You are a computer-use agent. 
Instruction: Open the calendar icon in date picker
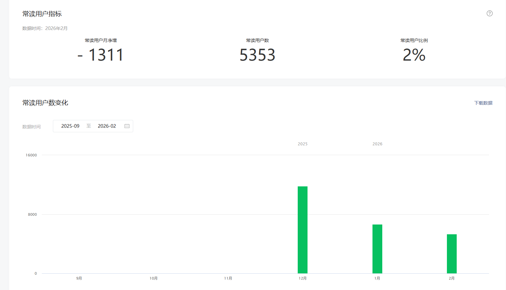pos(127,126)
